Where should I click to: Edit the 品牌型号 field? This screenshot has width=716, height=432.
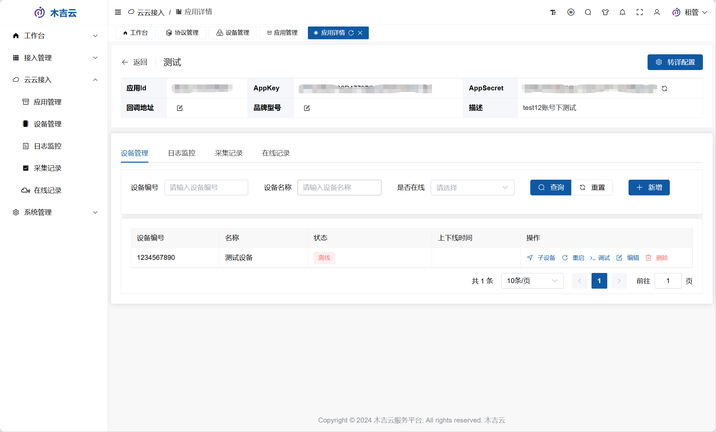pyautogui.click(x=307, y=108)
